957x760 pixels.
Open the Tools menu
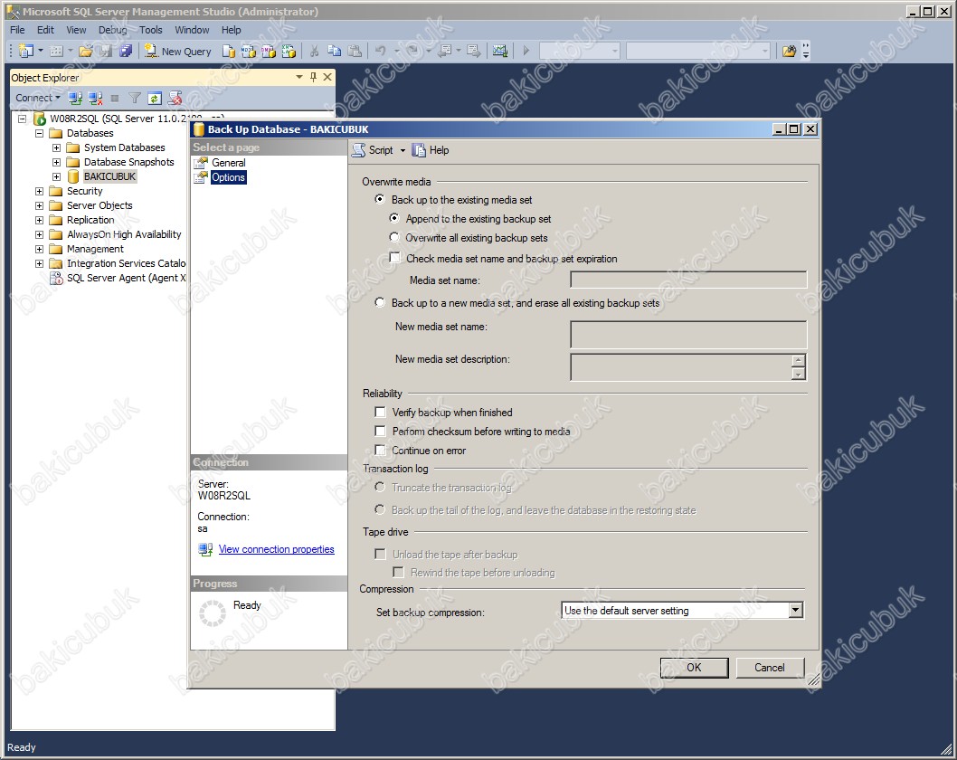tap(151, 30)
